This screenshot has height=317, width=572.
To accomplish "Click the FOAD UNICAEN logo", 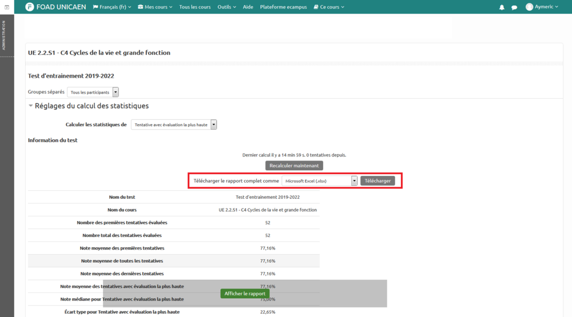I will pos(57,7).
